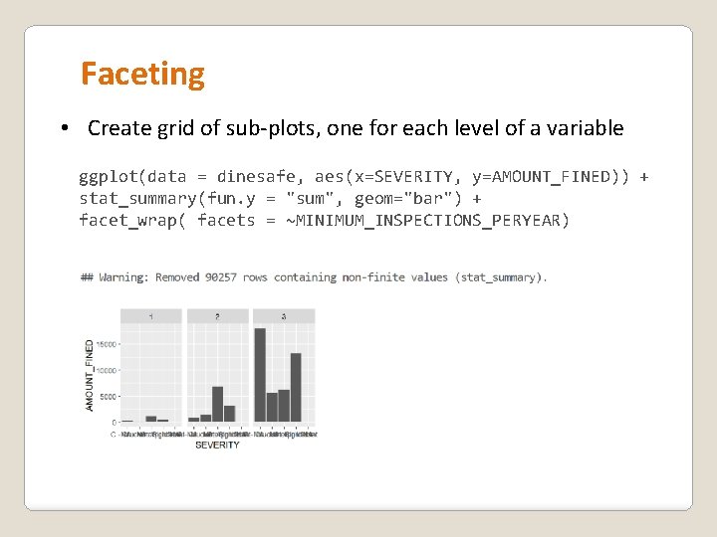
Task: Click the bullet point marker
Action: coord(65,128)
